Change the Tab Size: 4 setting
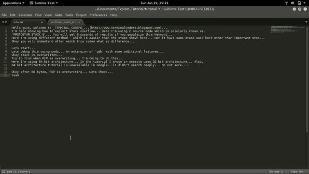The width and height of the screenshot is (309, 174). click(276, 172)
